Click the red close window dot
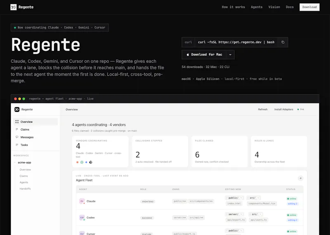330x235 pixels. [x=15, y=99]
